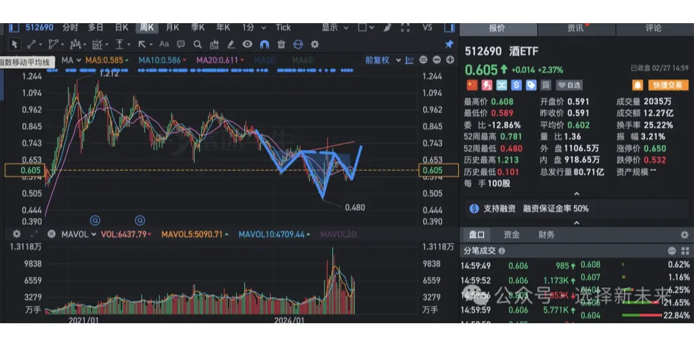This screenshot has height=347, width=694.
Task: Pin the drawing toolbar
Action: (x=449, y=44)
